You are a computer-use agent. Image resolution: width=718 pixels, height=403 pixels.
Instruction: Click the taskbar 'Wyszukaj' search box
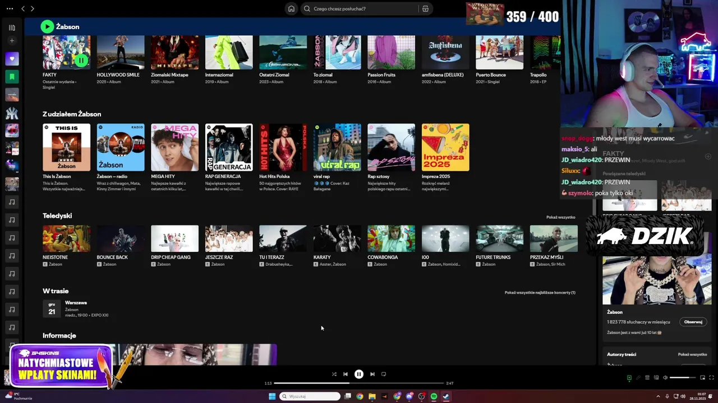pos(310,396)
